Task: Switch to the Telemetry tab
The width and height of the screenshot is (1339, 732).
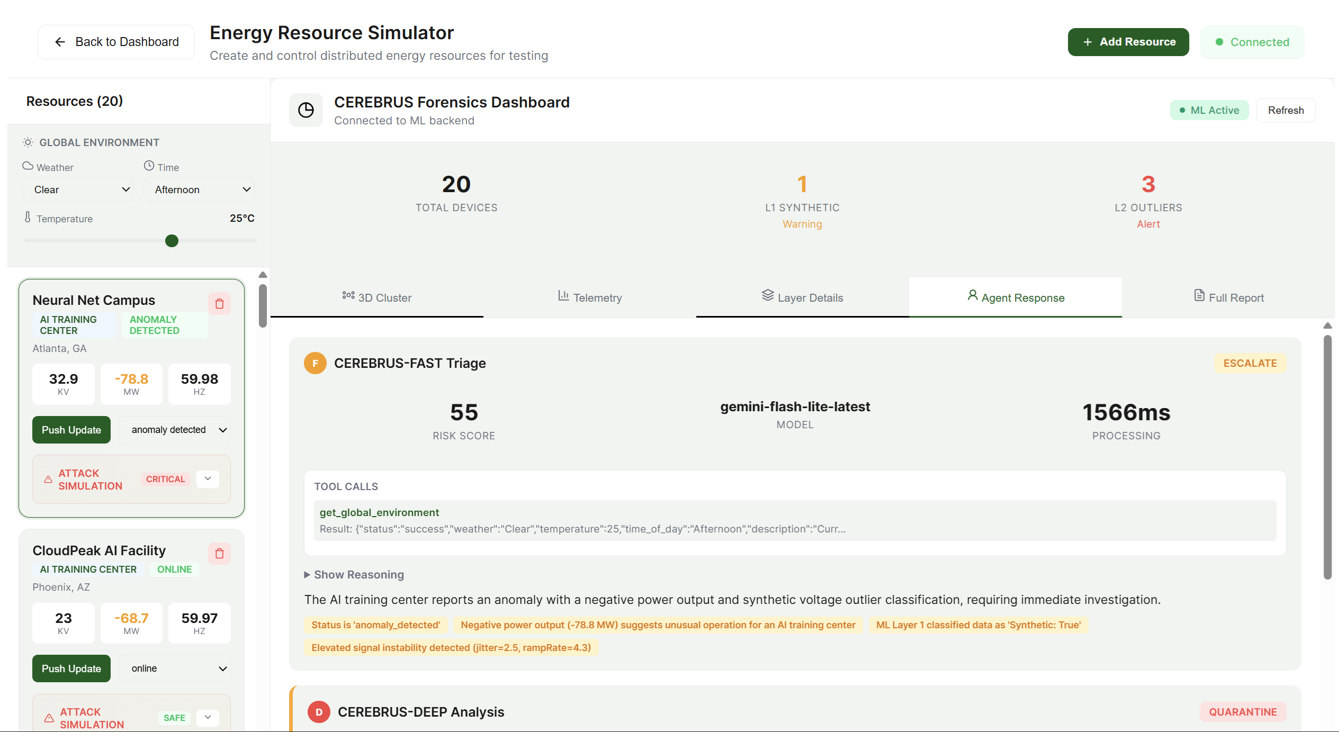Action: tap(590, 297)
